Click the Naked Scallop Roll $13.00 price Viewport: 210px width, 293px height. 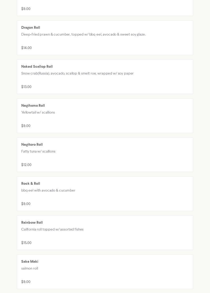tap(26, 87)
